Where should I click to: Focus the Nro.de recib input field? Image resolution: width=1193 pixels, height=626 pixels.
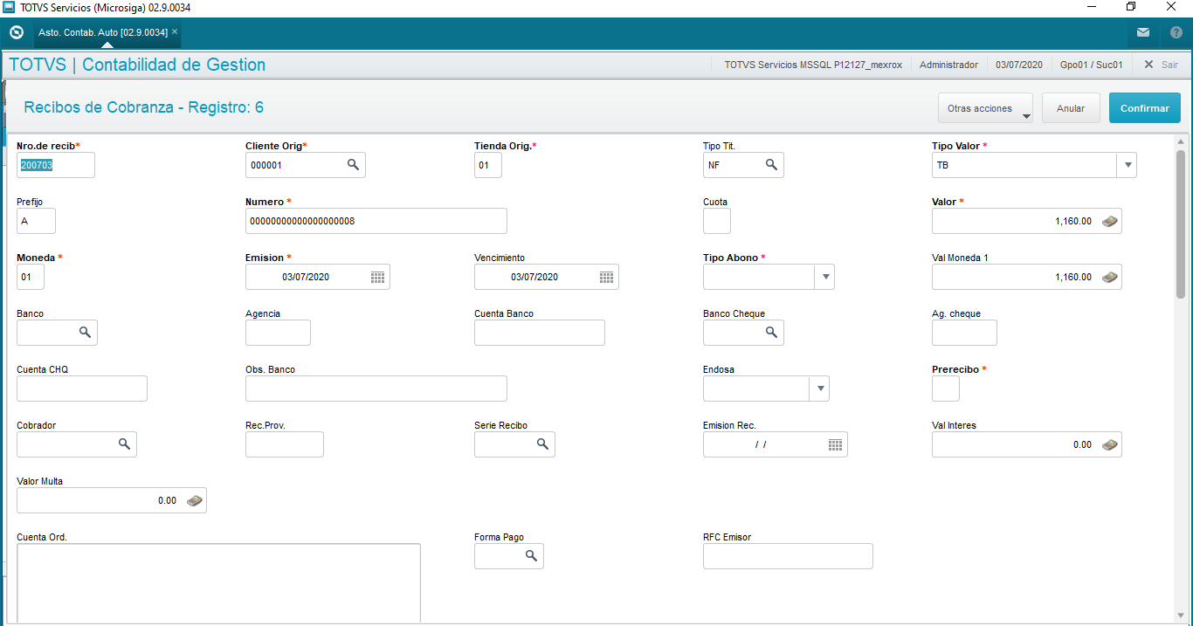(x=56, y=165)
